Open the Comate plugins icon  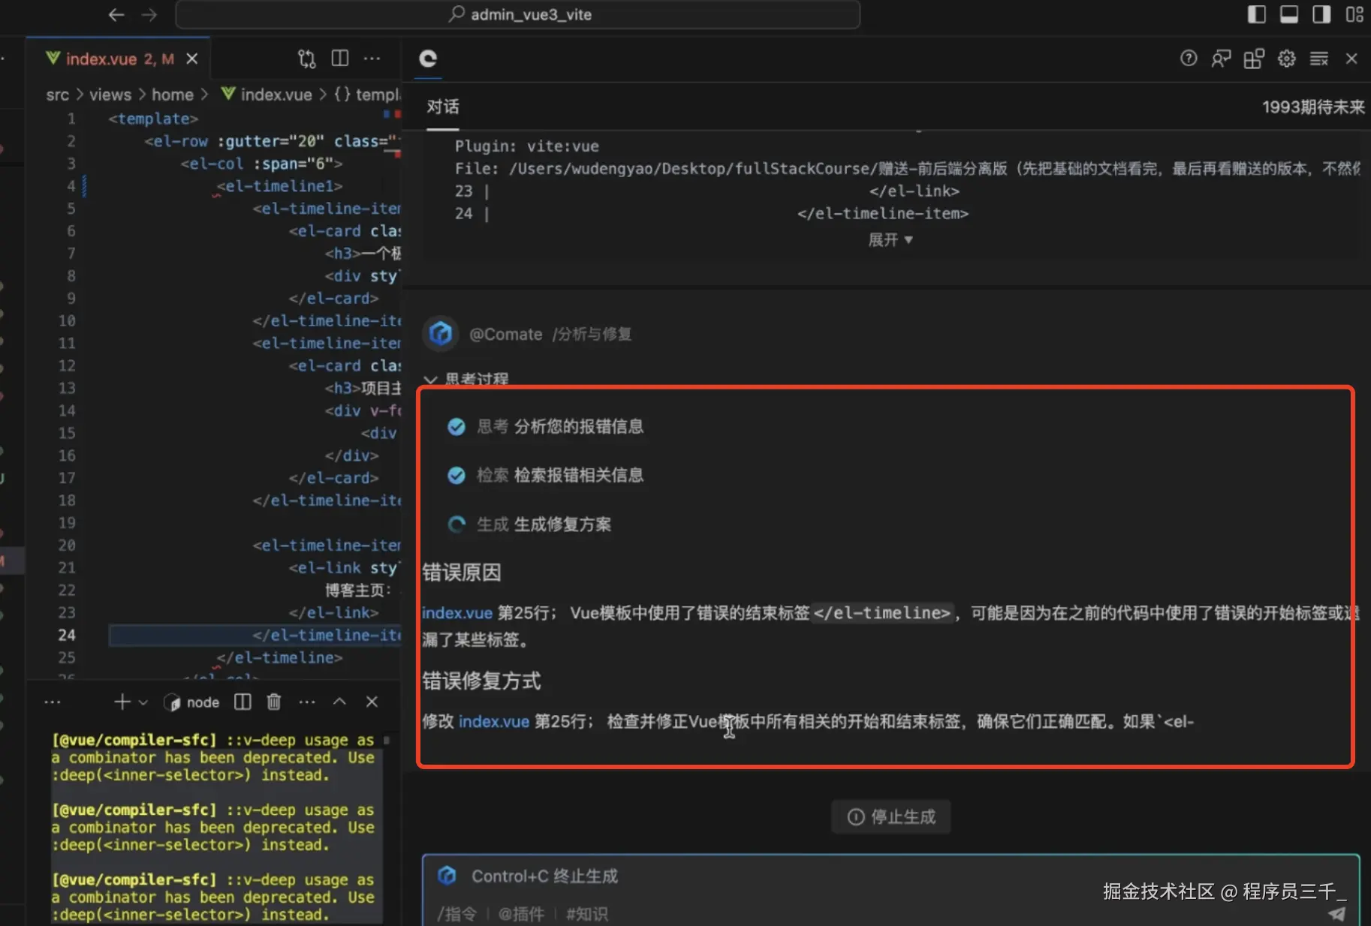(x=1254, y=59)
